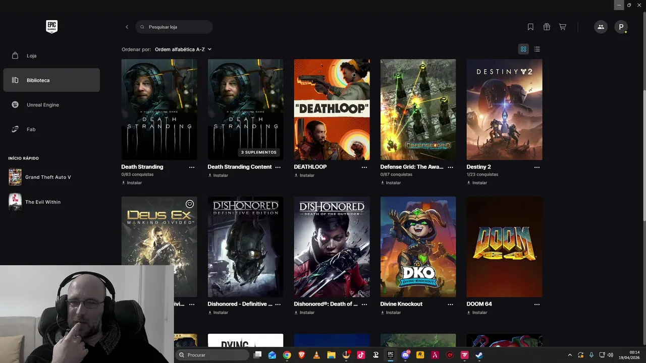
Task: Open Death Stranding cover art
Action: (x=159, y=109)
